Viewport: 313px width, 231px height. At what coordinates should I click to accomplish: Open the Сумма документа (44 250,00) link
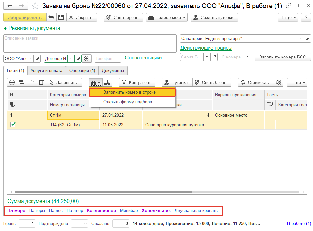tap(43, 201)
